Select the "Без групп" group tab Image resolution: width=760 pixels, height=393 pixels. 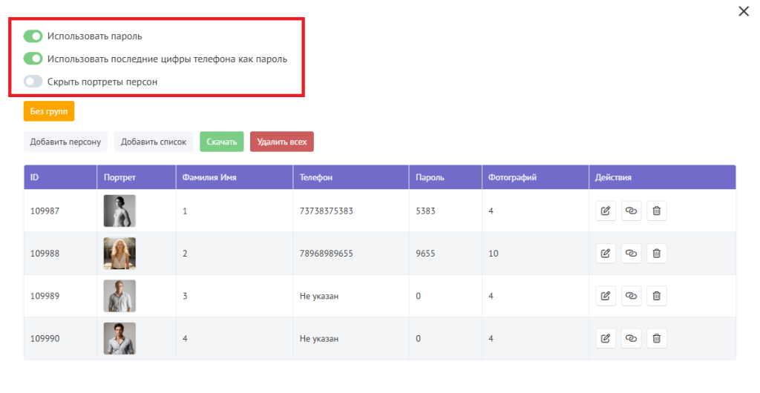point(49,111)
